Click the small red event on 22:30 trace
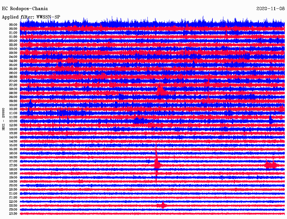The width and height of the screenshot is (287, 219). coord(163,205)
